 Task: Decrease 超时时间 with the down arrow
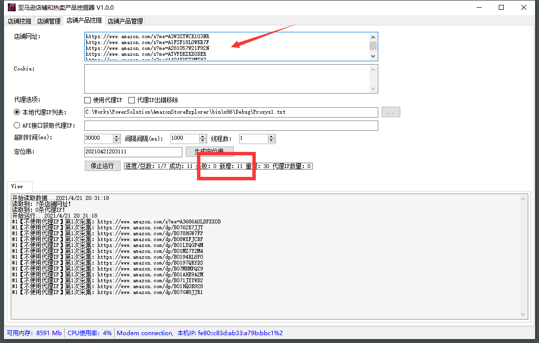pyautogui.click(x=117, y=141)
